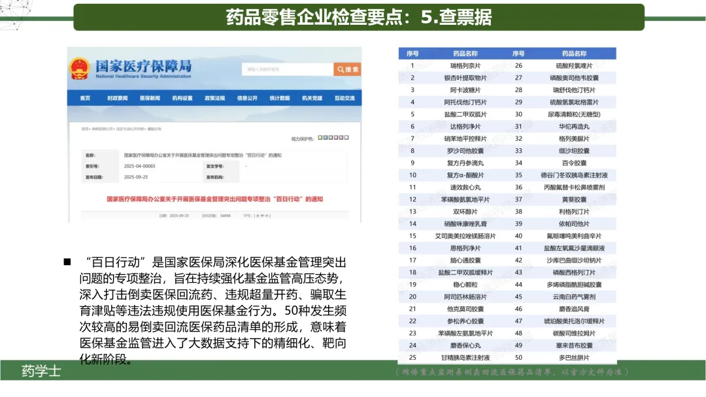Image resolution: width=706 pixels, height=397 pixels.
Task: Click the drug name 瑞格列奈片
Action: [x=465, y=66]
